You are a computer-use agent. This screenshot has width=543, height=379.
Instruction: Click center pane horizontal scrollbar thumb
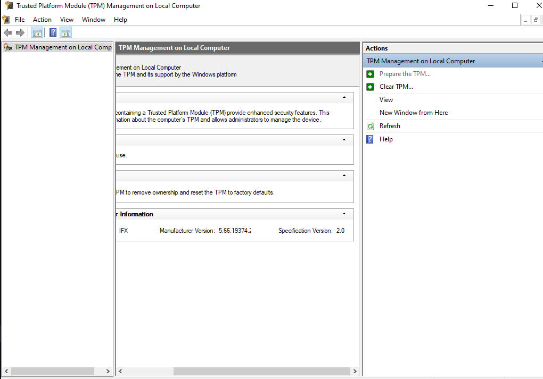(x=262, y=371)
